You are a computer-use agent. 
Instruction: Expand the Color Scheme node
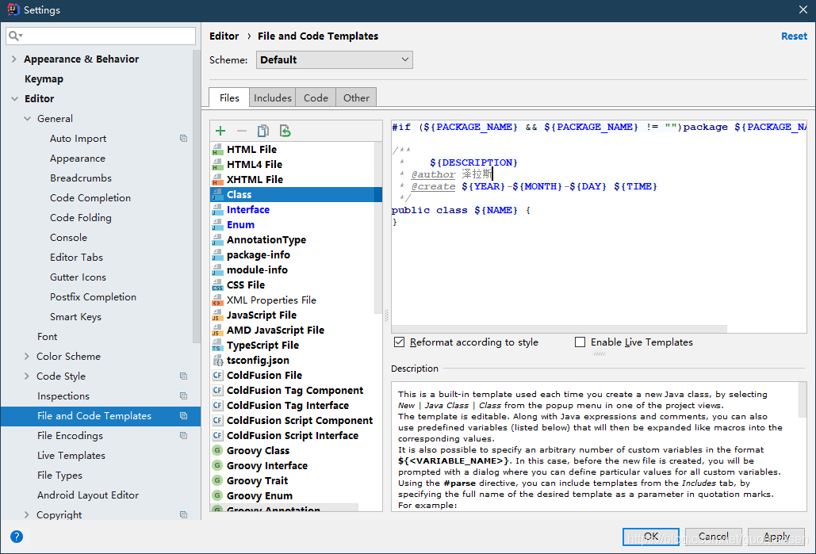(x=26, y=357)
